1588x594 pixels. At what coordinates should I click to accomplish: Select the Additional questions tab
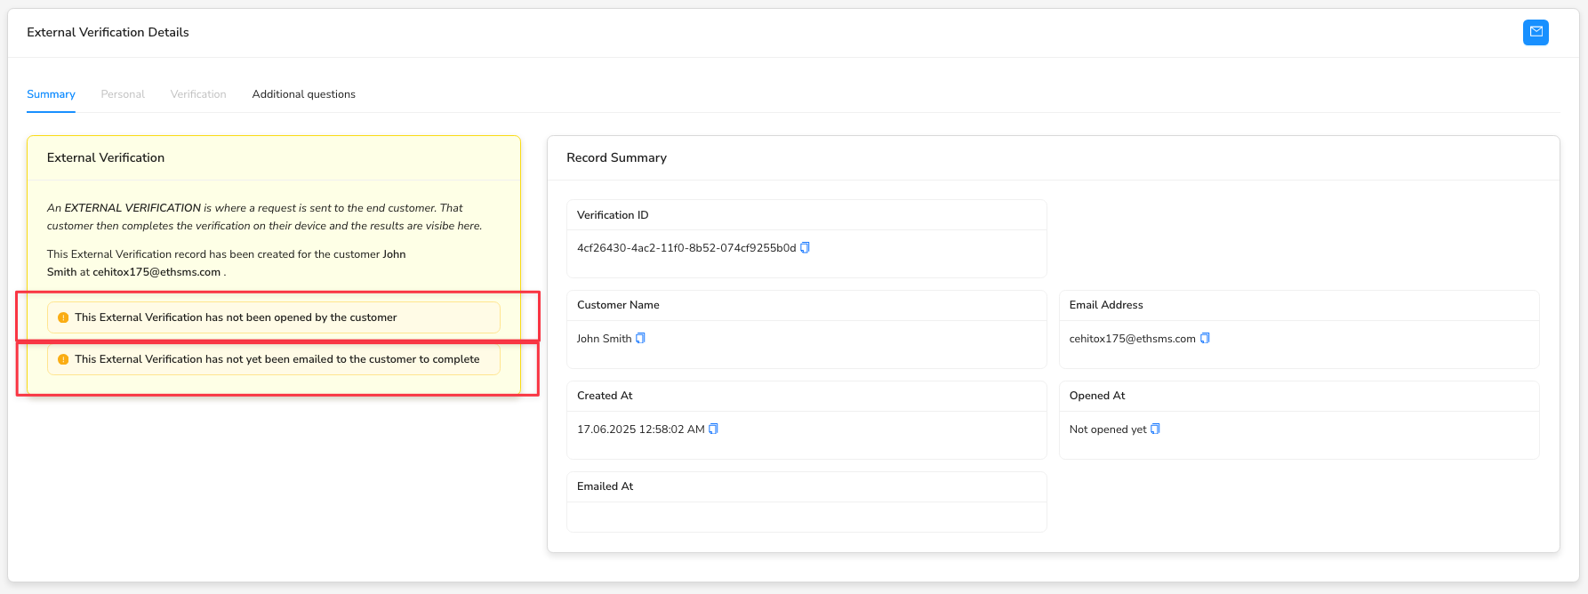coord(303,94)
